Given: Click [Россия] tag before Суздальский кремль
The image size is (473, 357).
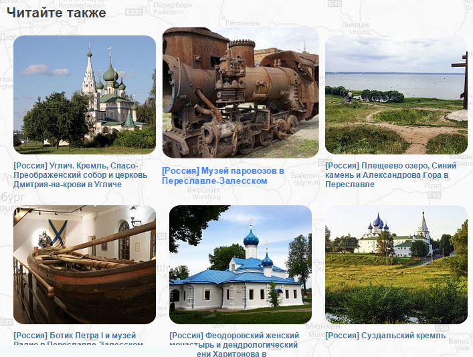Looking at the screenshot, I should [x=343, y=336].
